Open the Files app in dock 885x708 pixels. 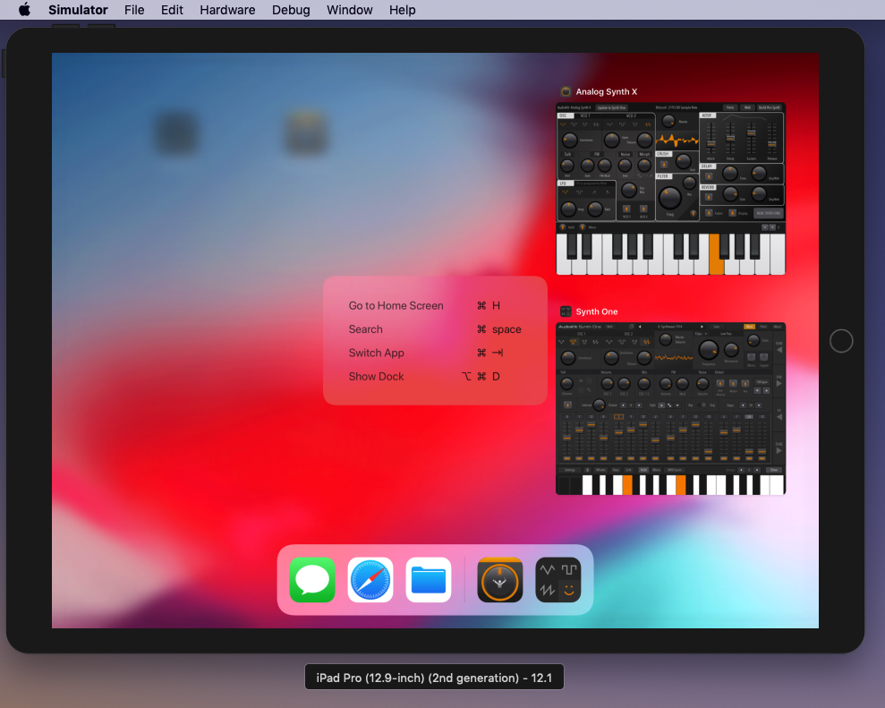(429, 580)
